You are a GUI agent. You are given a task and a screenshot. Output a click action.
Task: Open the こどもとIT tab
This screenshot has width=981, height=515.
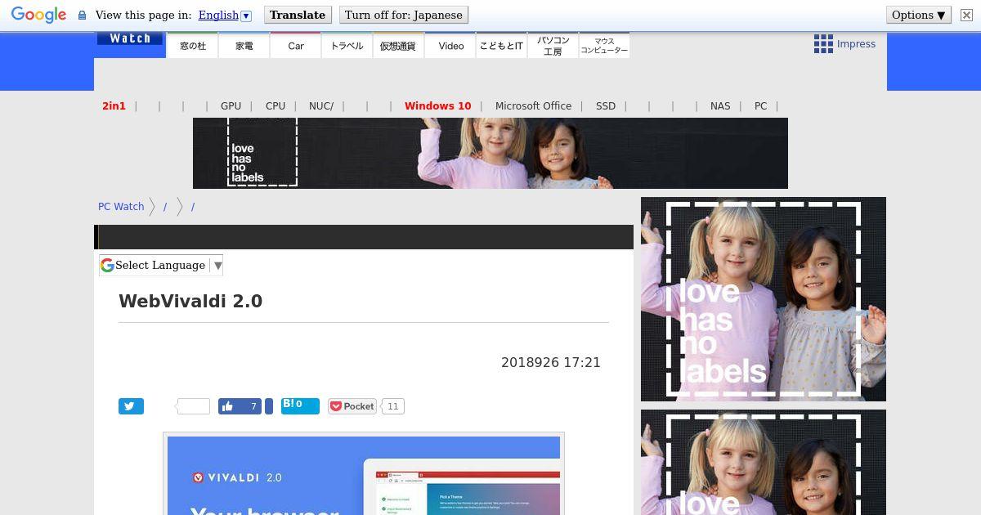(501, 46)
